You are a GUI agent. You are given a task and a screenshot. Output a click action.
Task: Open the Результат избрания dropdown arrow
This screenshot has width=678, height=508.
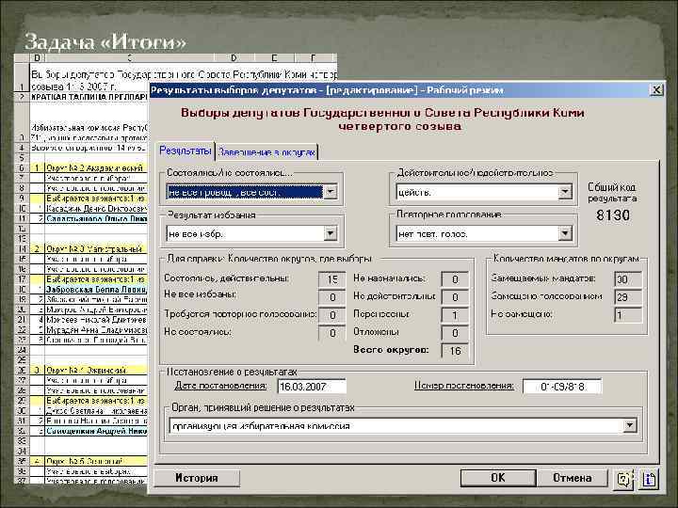(x=331, y=233)
